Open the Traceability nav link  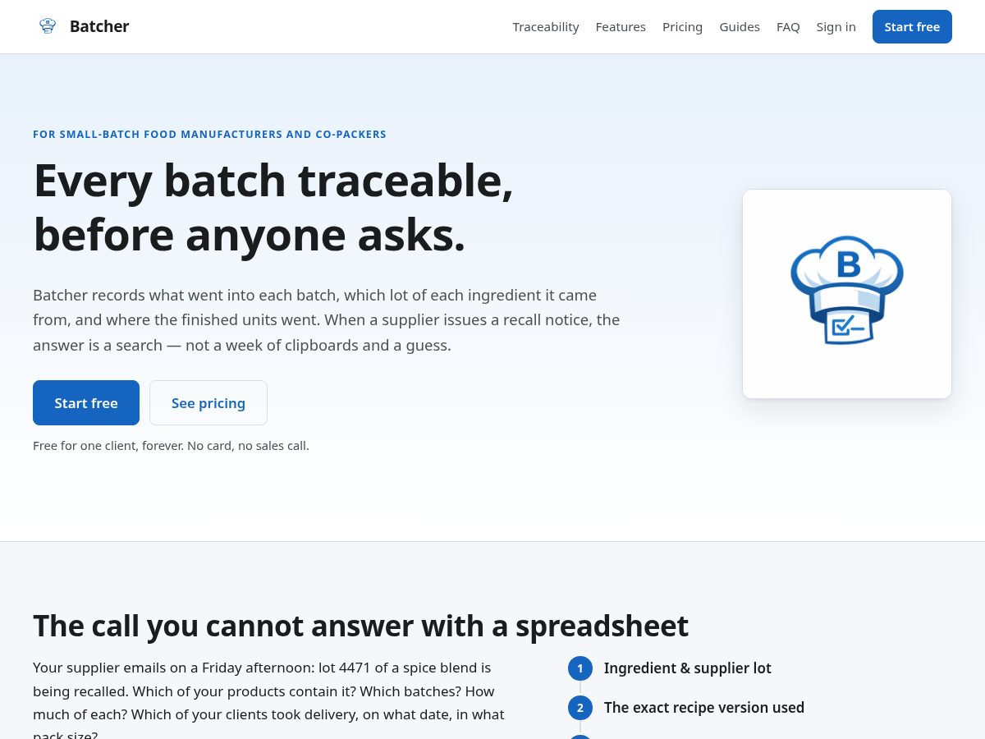pos(546,27)
